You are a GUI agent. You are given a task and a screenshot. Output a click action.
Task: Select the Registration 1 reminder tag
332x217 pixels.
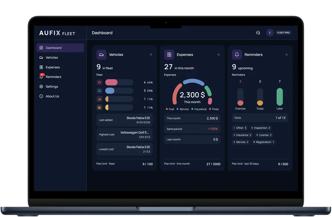(x=264, y=142)
